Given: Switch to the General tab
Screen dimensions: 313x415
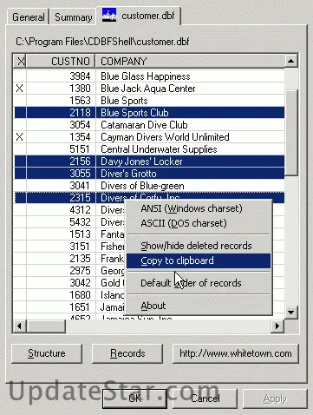Looking at the screenshot, I should pos(28,17).
